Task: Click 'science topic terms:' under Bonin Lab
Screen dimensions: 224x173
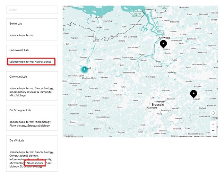Action: click(x=22, y=35)
